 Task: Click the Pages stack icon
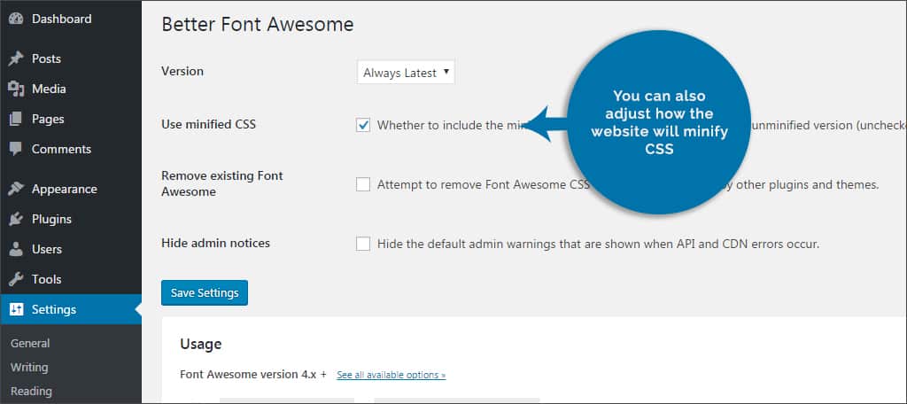coord(16,119)
